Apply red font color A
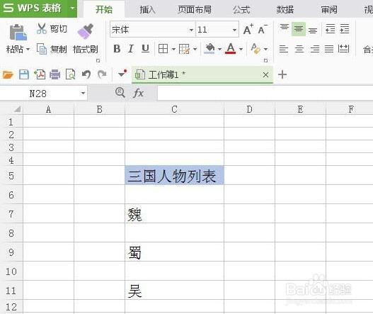373x314 pixels. click(x=230, y=49)
